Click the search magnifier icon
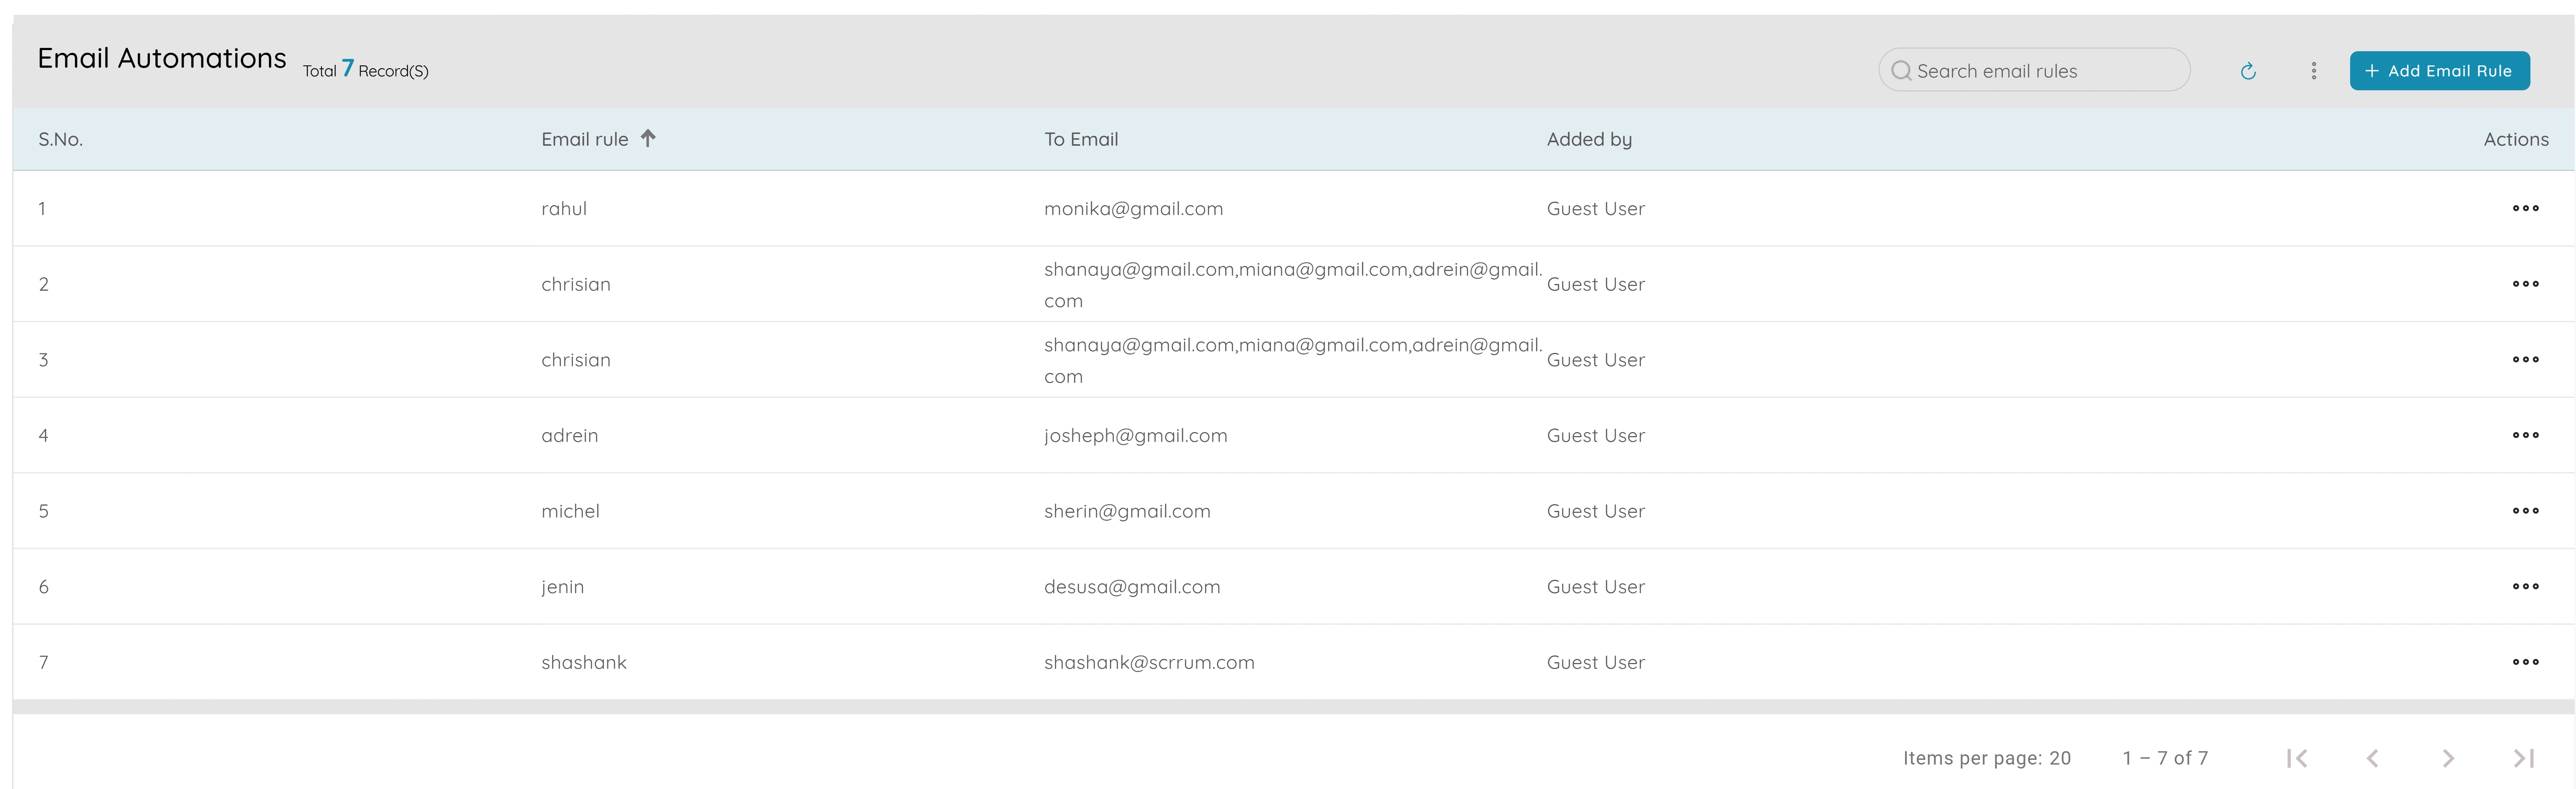 (1903, 70)
